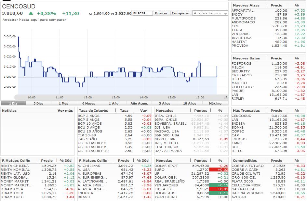307x201 pixels.
Task: Click ENDESA in Más Transadas
Action: coord(238,124)
